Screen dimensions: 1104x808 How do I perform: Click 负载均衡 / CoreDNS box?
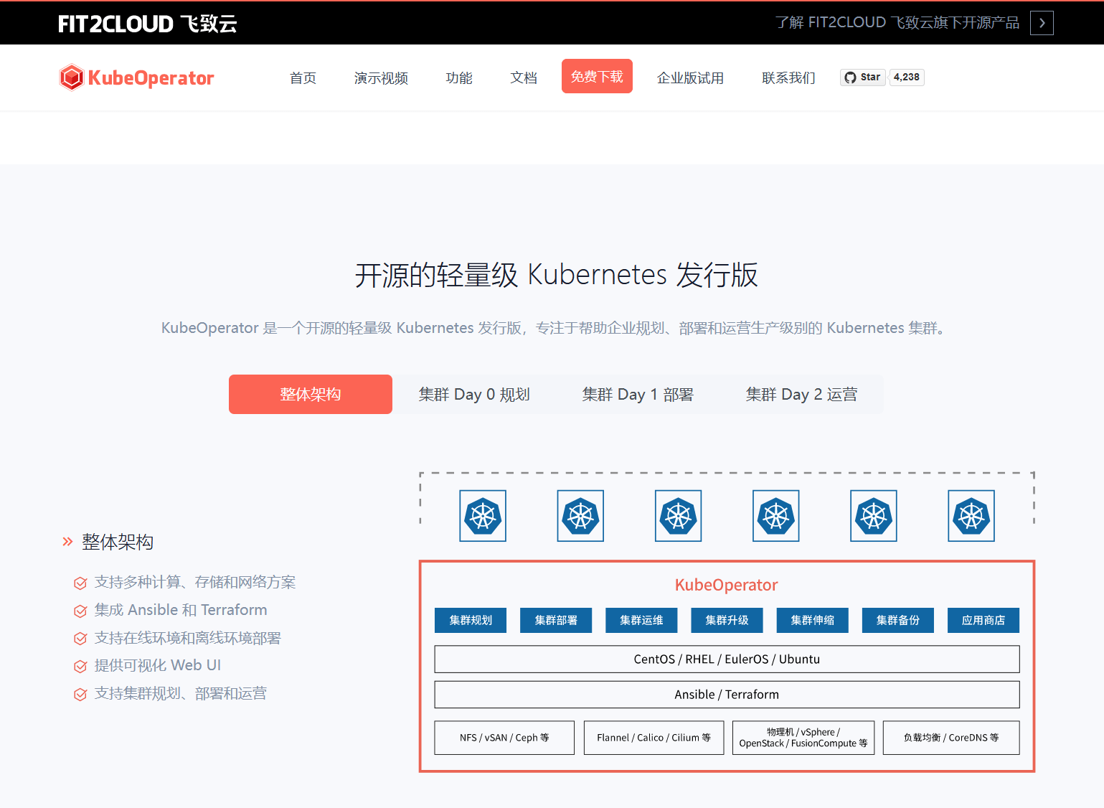[951, 738]
